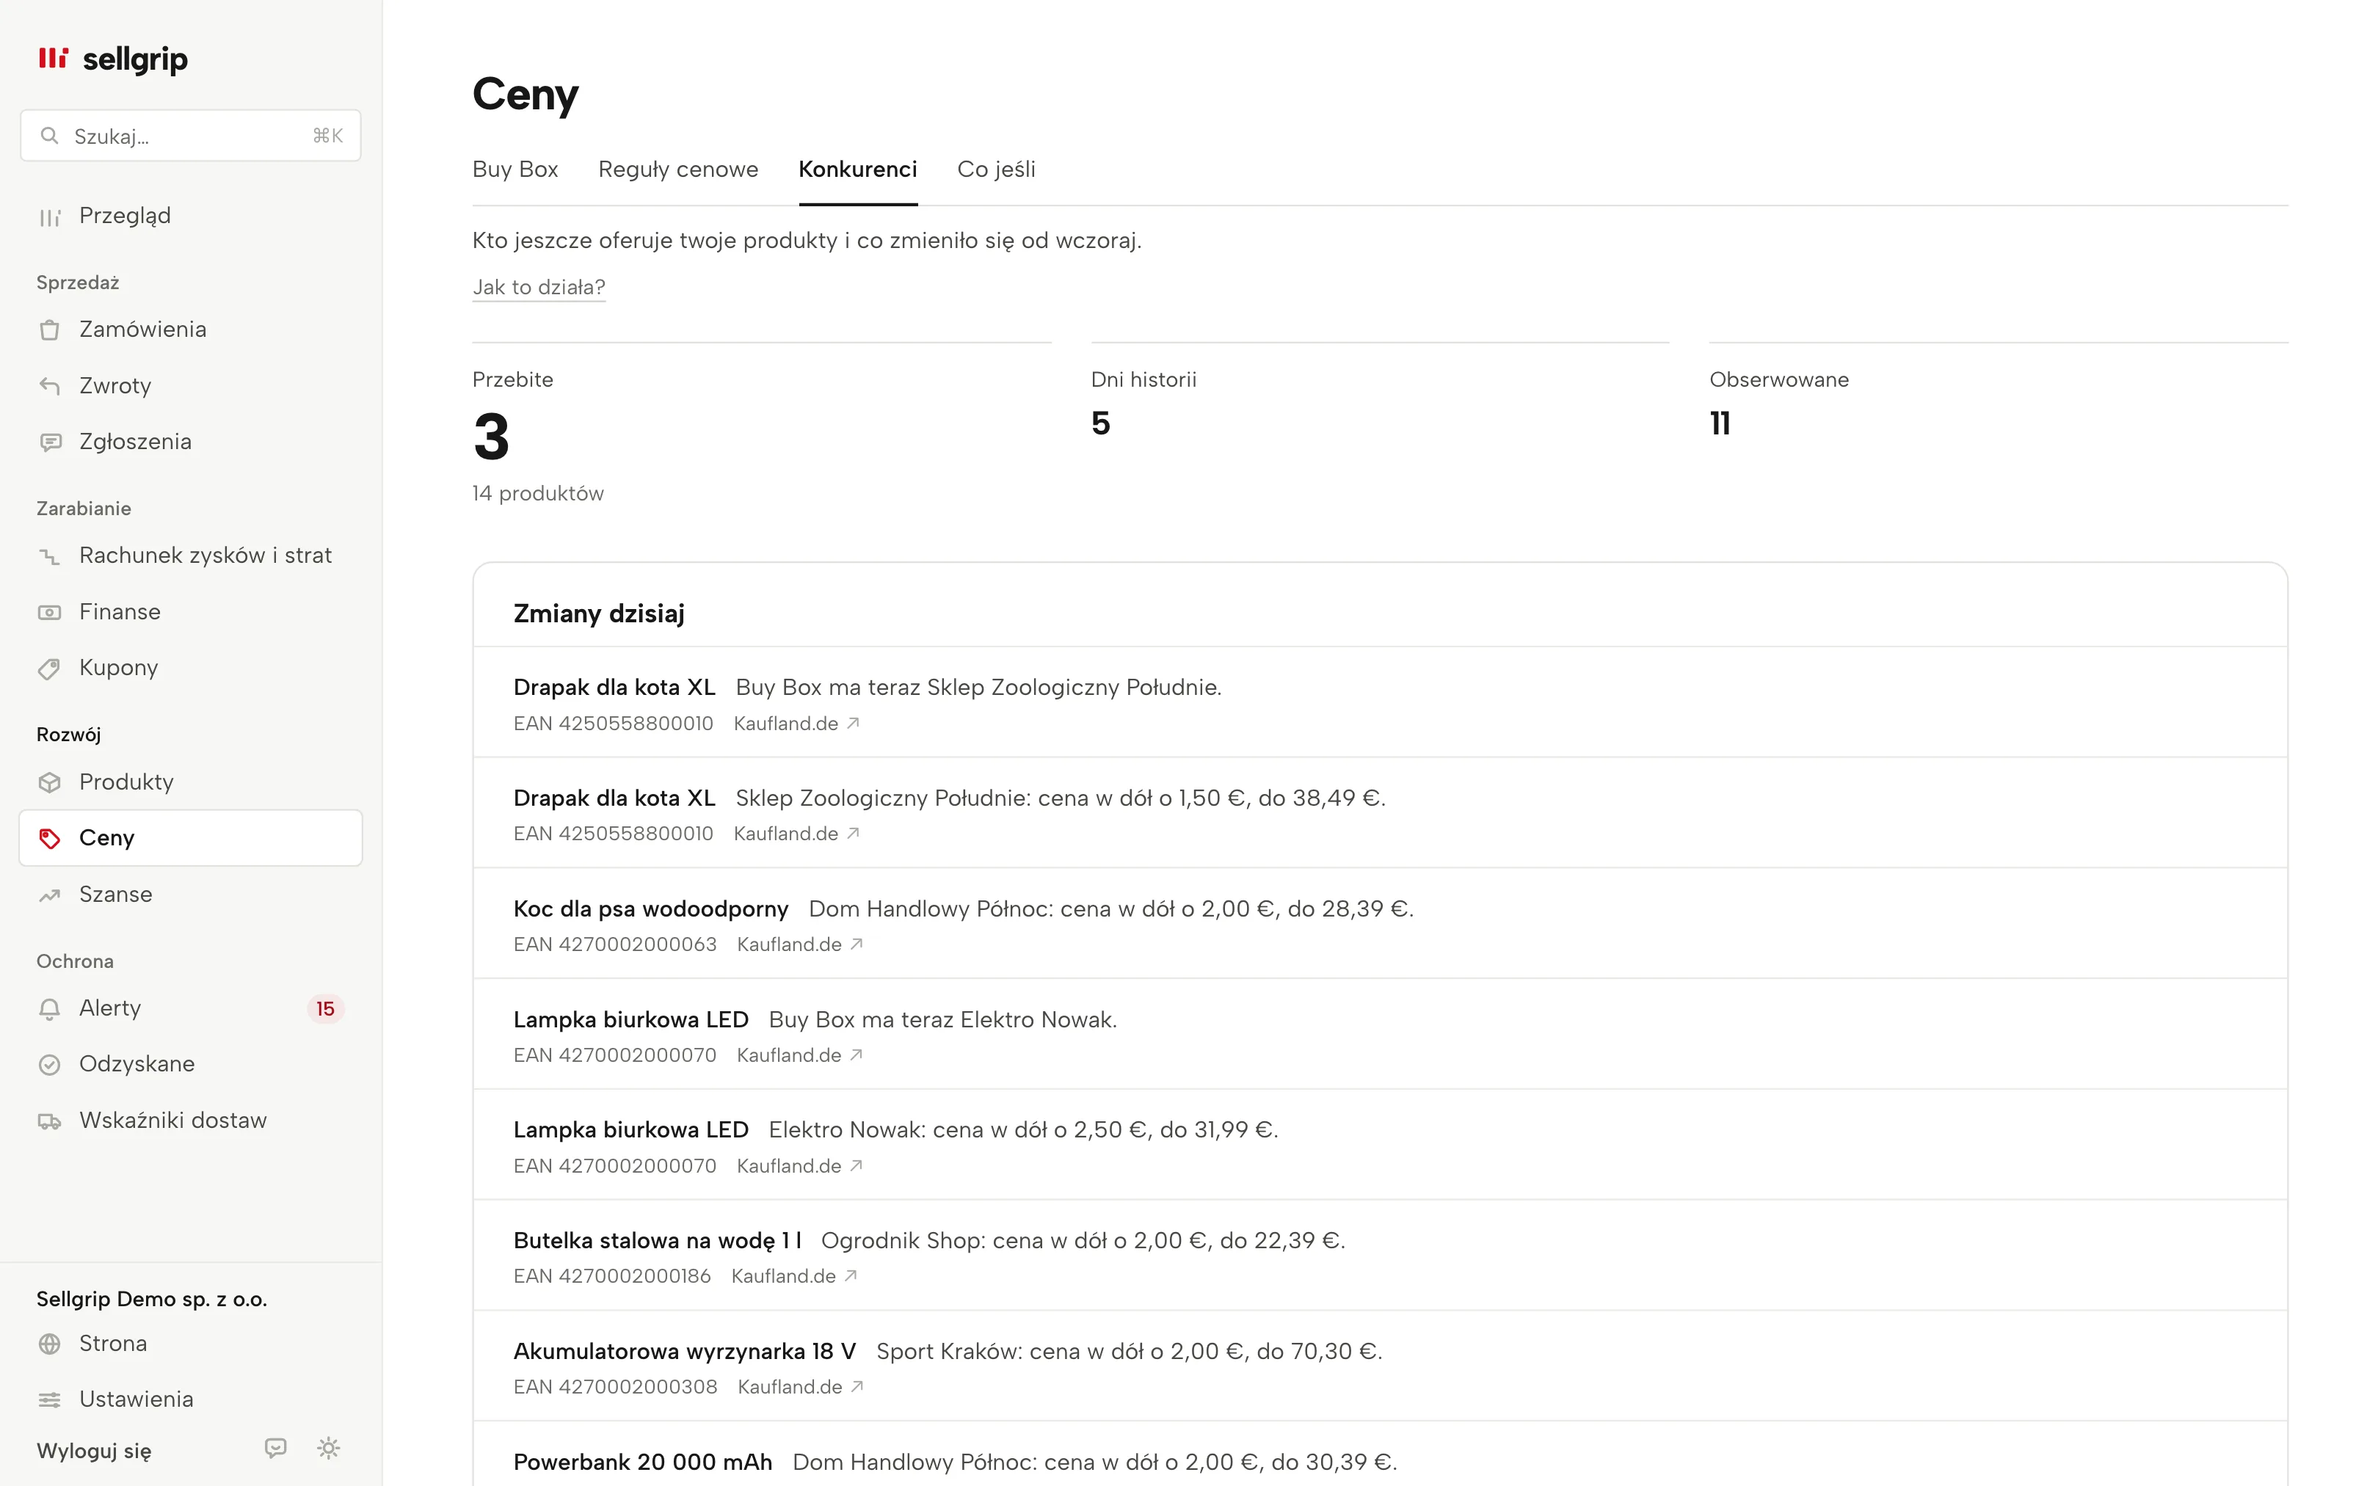Click the sellgrip logo
This screenshot has width=2378, height=1486.
[112, 59]
